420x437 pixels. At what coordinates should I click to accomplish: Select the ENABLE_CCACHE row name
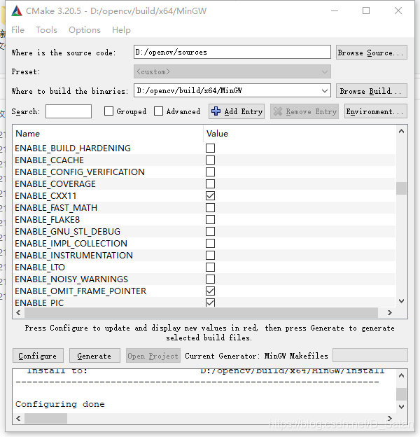coord(49,160)
